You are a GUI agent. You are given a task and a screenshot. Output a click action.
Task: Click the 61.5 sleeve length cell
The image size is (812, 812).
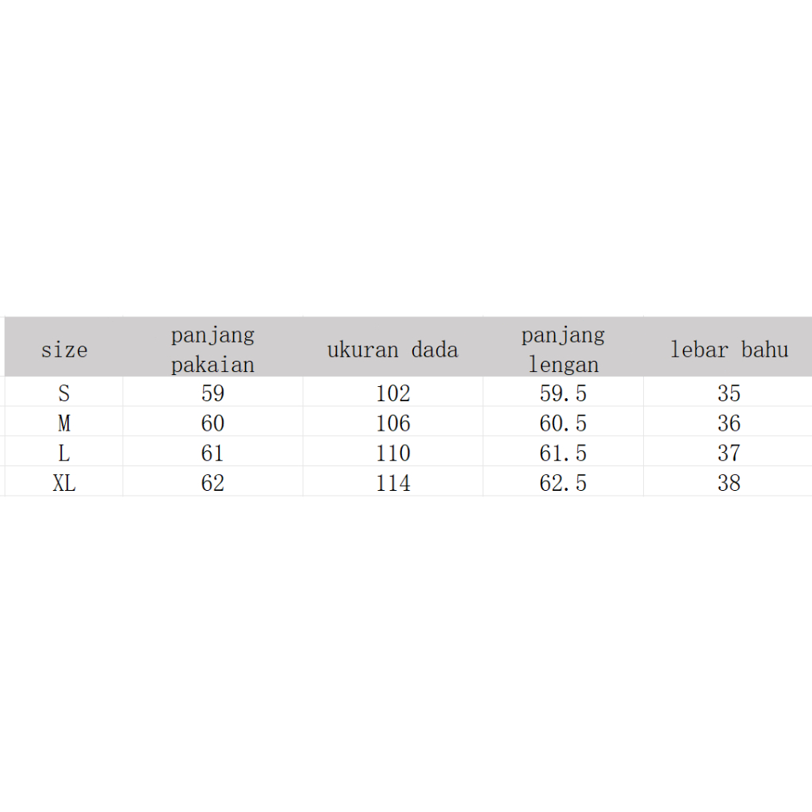click(x=563, y=454)
